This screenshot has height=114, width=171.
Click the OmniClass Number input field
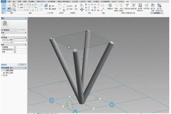[x=20, y=40]
